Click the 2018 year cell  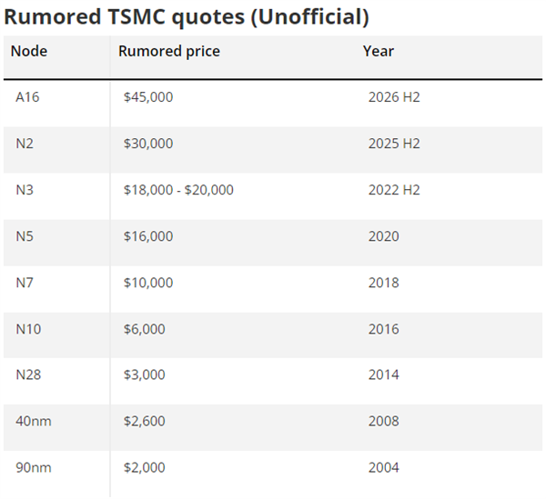click(384, 283)
